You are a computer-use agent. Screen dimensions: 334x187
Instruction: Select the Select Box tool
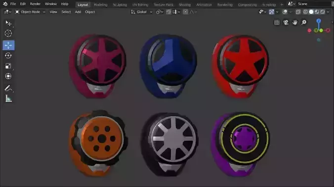coord(8,23)
